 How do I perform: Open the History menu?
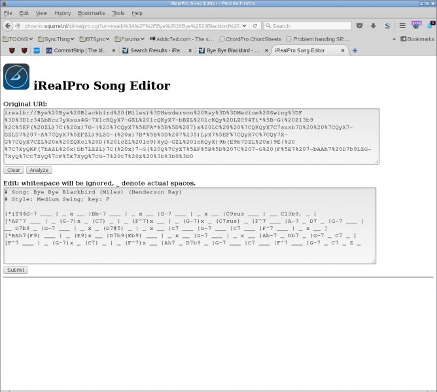pos(63,13)
